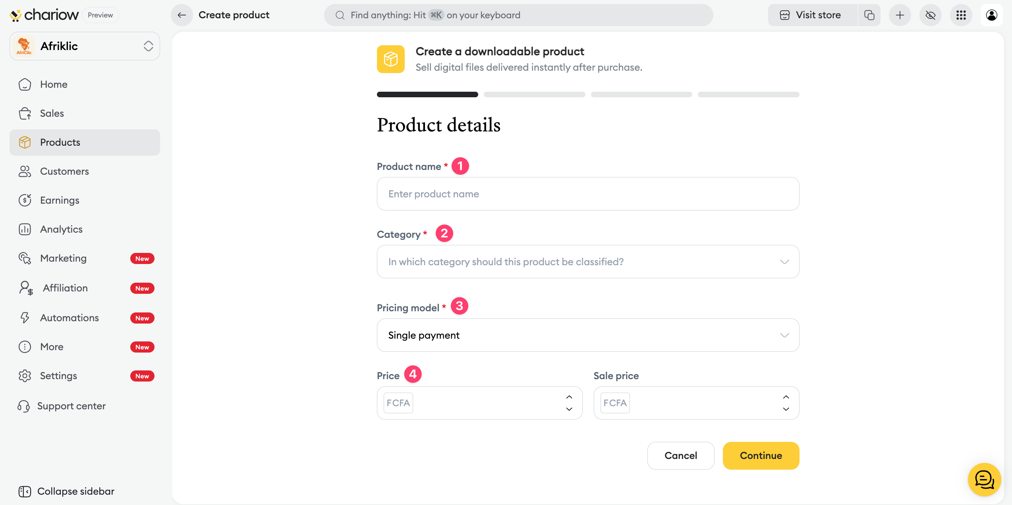This screenshot has height=505, width=1012.
Task: Click the Collapse sidebar icon
Action: (x=25, y=492)
